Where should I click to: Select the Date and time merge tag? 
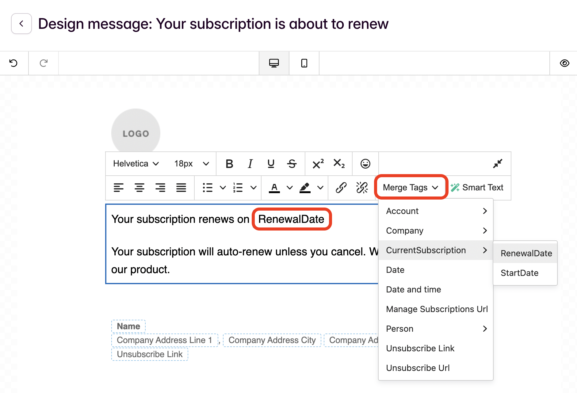point(436,289)
